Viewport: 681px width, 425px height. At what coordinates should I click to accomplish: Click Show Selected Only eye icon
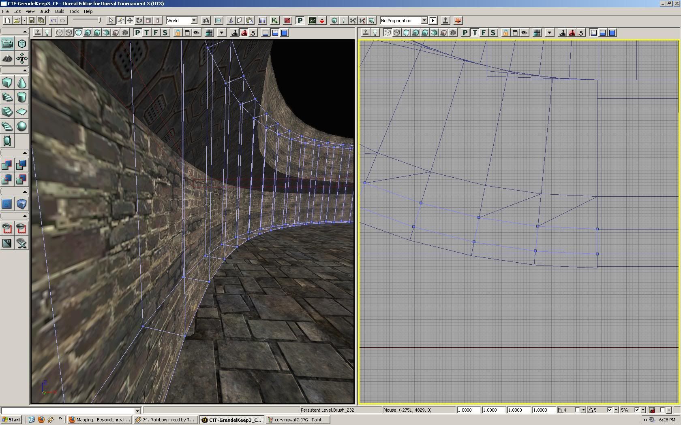coord(7,228)
